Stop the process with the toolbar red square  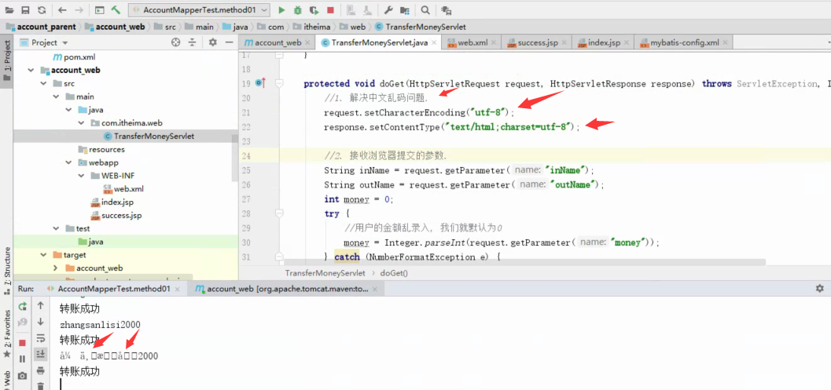tap(331, 10)
